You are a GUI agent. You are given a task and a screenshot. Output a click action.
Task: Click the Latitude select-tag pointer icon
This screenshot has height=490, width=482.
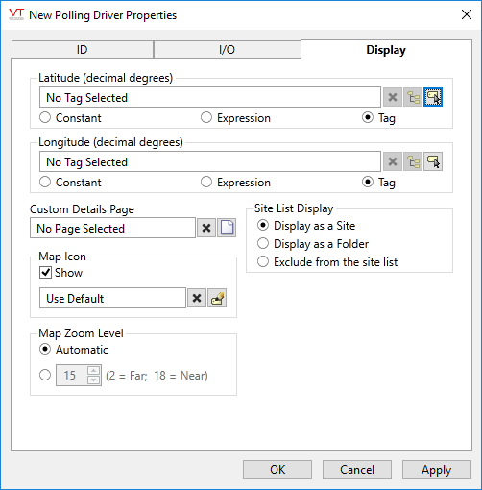tap(433, 97)
